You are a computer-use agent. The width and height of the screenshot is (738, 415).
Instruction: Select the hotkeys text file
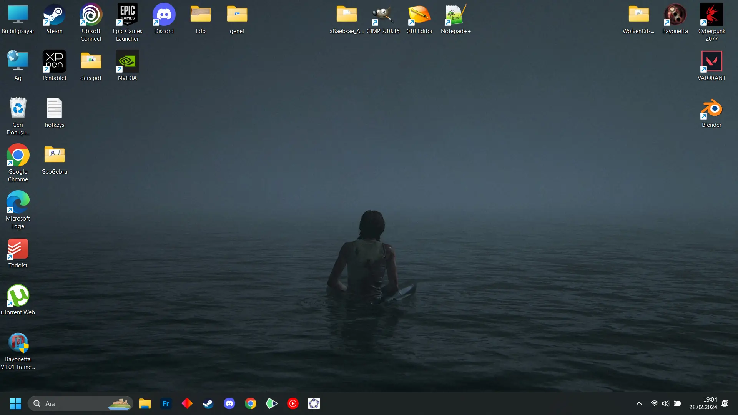coord(55,113)
